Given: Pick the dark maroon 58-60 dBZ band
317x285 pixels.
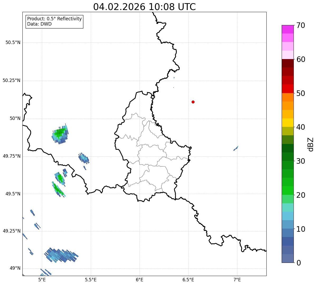Looking at the screenshot, I should [x=288, y=63].
